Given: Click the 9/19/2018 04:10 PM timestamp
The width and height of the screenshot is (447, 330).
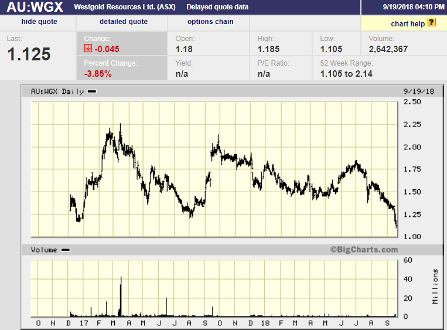Looking at the screenshot, I should point(414,7).
